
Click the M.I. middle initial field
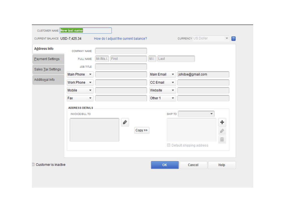152,59
